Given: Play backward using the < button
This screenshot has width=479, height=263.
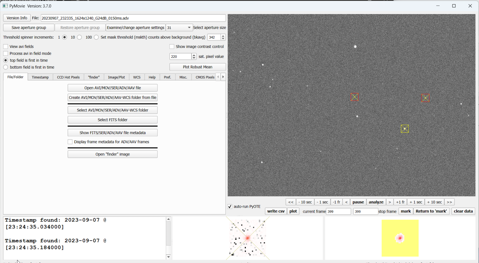Looking at the screenshot, I should (346, 202).
